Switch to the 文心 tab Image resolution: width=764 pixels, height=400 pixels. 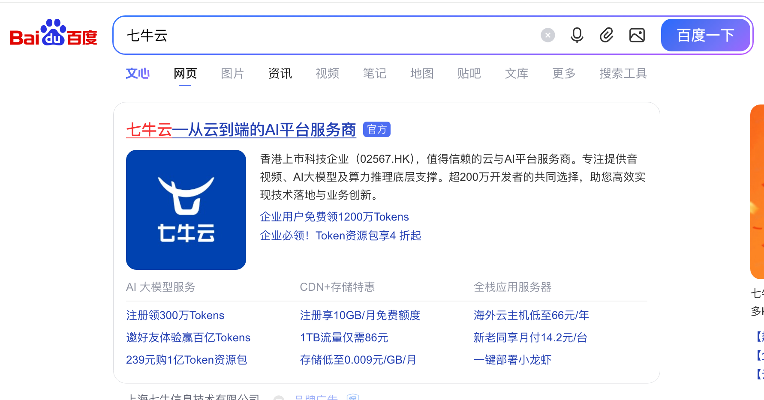(138, 73)
